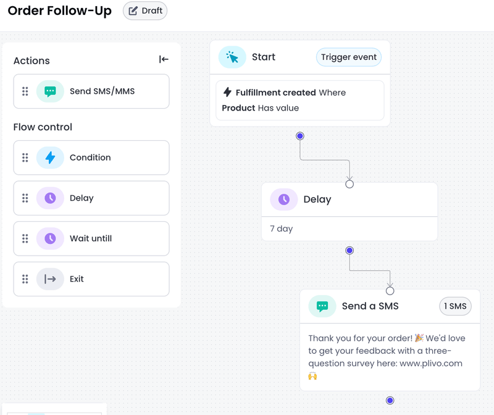Click the Delay node output connector dot
Image resolution: width=494 pixels, height=415 pixels.
[350, 251]
